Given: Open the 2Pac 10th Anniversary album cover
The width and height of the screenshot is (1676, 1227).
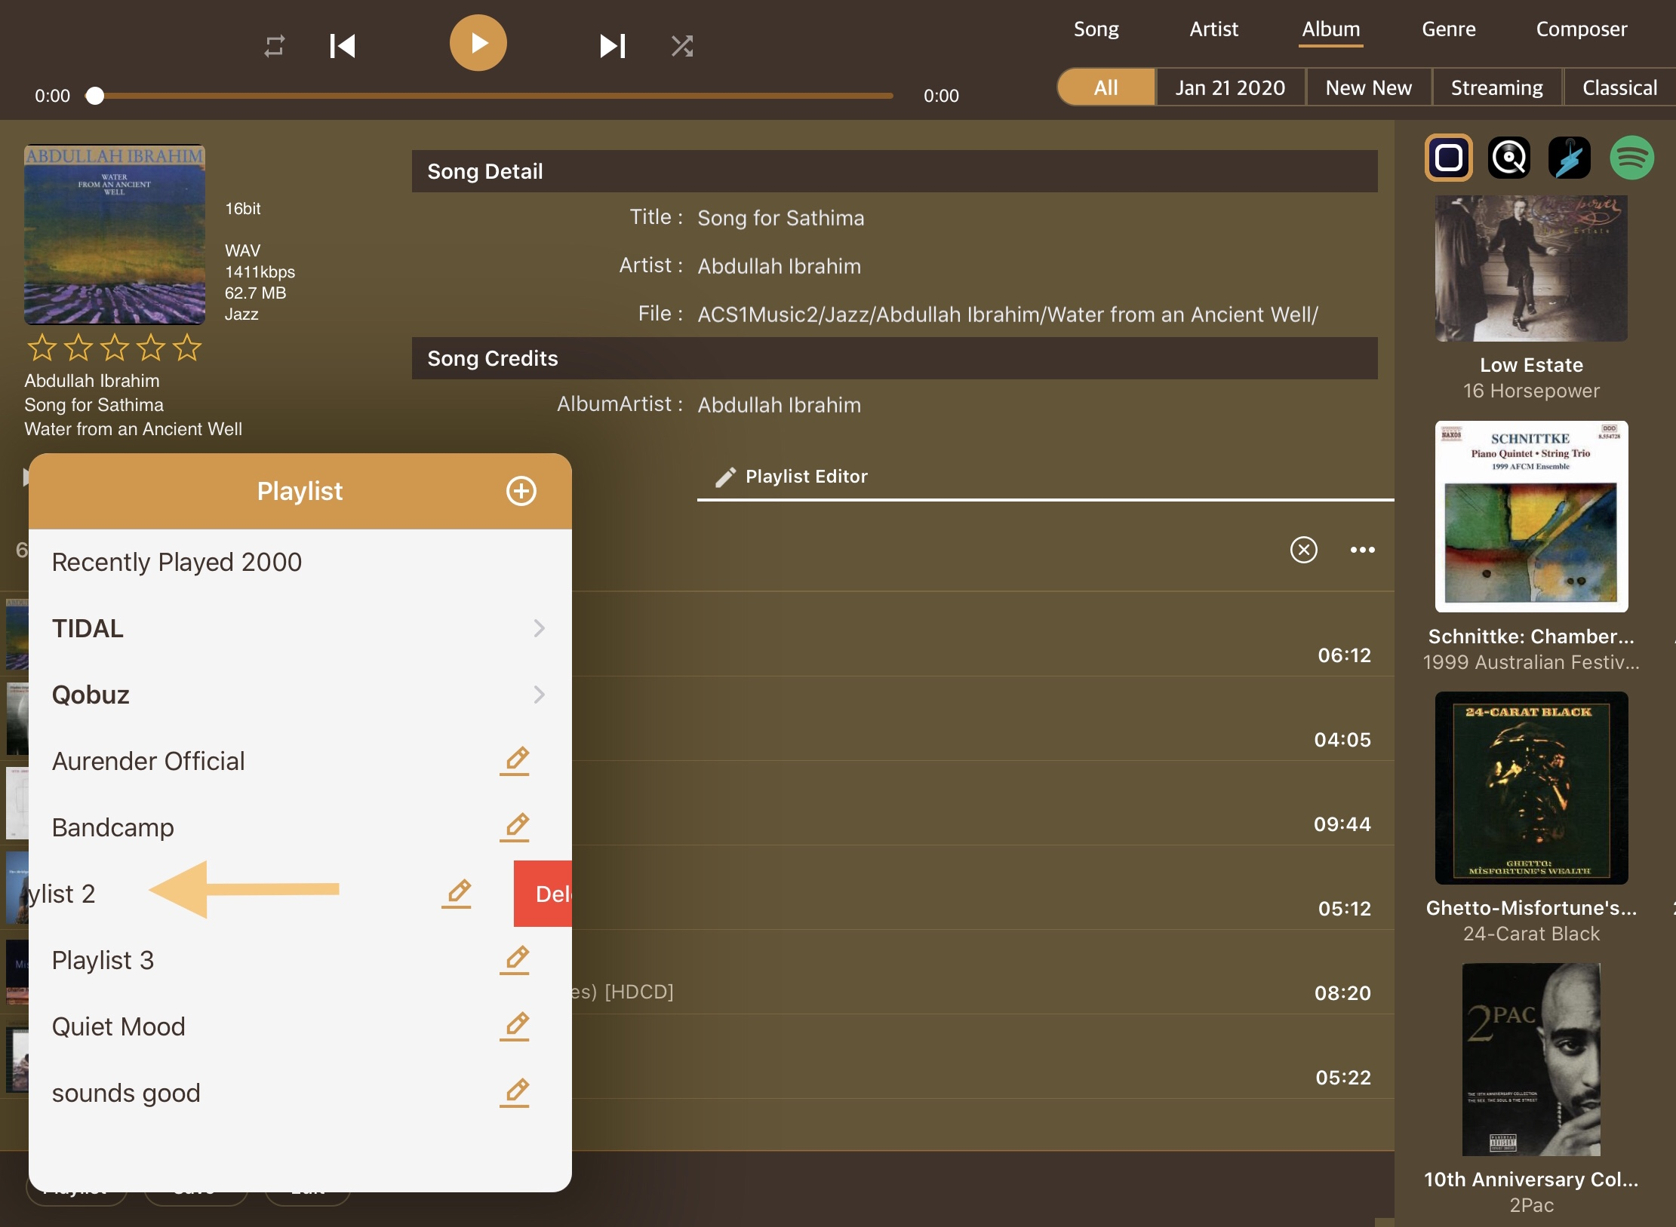Looking at the screenshot, I should click(1531, 1059).
